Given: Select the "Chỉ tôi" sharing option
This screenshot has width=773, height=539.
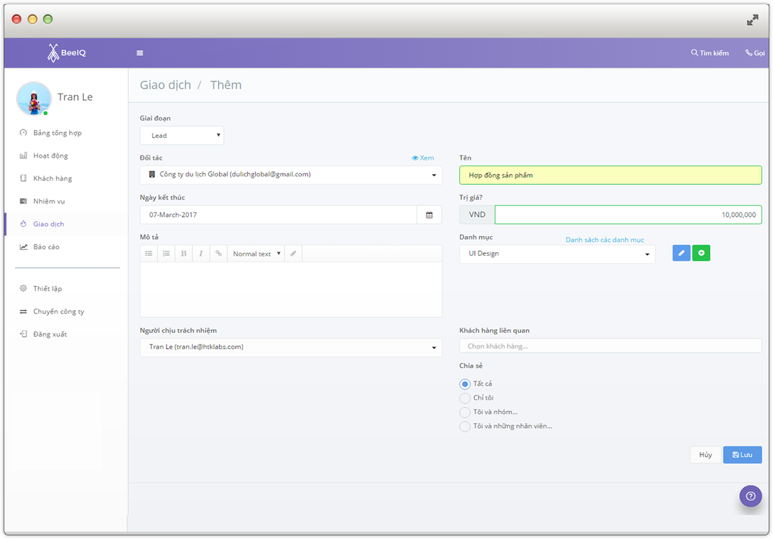Looking at the screenshot, I should 465,398.
